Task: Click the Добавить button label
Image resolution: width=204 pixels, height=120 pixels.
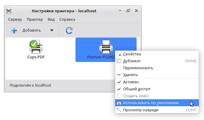Action: point(31,30)
